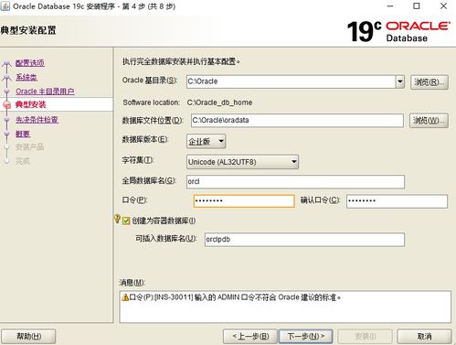Click the 确认口令 password field

[397, 201]
